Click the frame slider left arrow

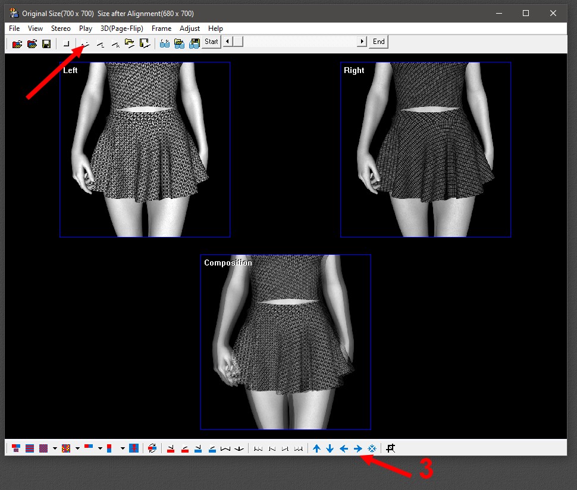228,41
